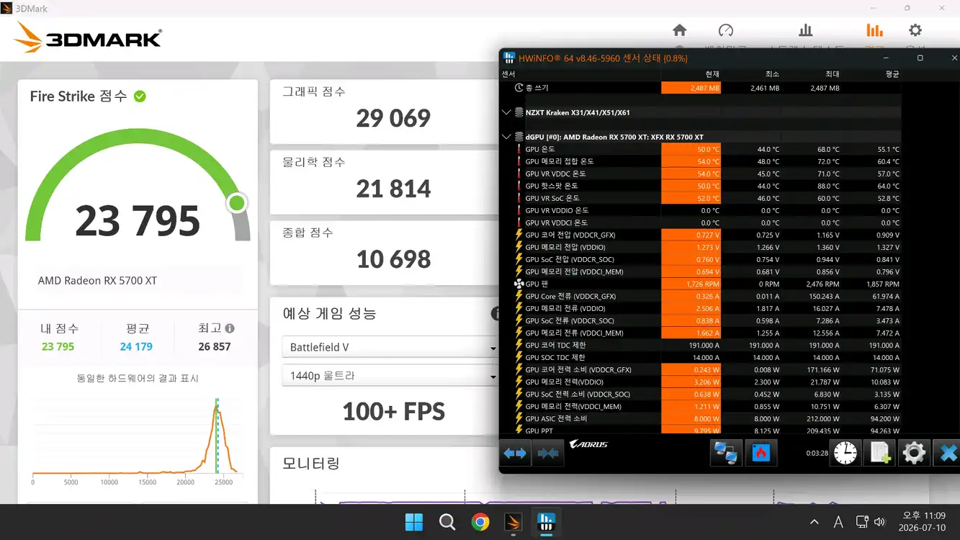Viewport: 960px width, 540px height.
Task: Click the green check next to Fire Strike 점수
Action: coord(140,96)
